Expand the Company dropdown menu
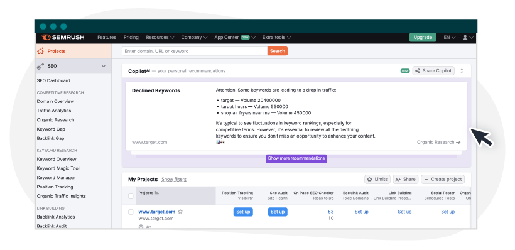The height and width of the screenshot is (250, 515). coord(194,38)
